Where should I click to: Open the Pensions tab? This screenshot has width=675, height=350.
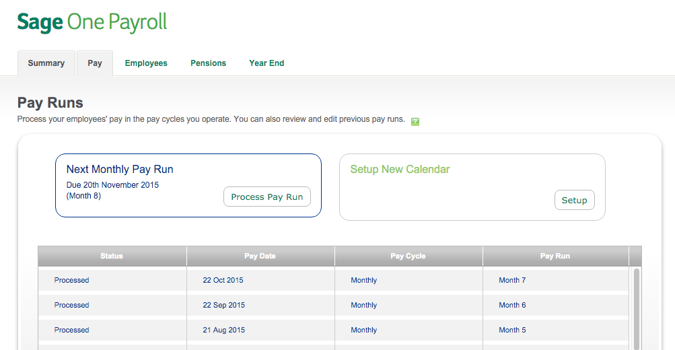click(209, 63)
